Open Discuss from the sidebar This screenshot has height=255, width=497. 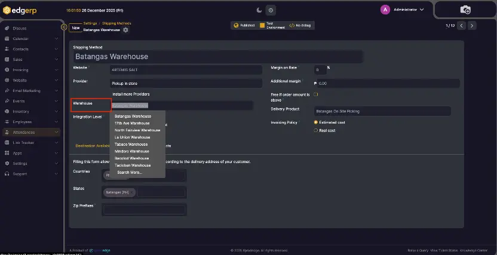(x=19, y=28)
